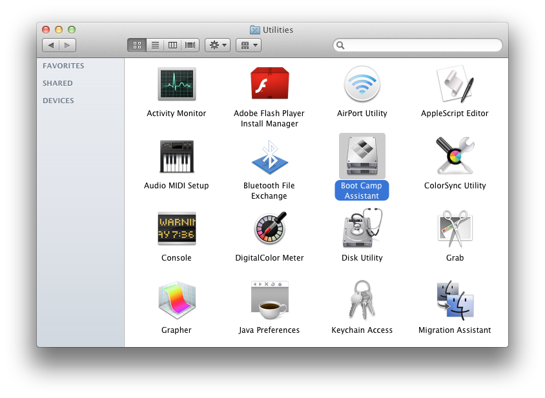Switch to list view mode

pos(155,45)
